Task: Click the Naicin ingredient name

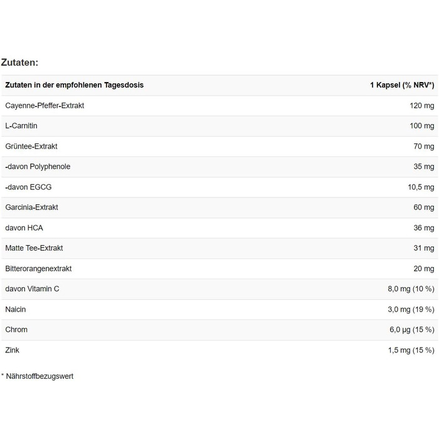Action: click(x=16, y=309)
